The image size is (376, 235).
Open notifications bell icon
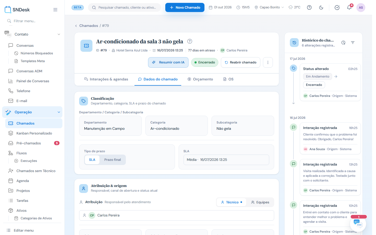(x=349, y=8)
